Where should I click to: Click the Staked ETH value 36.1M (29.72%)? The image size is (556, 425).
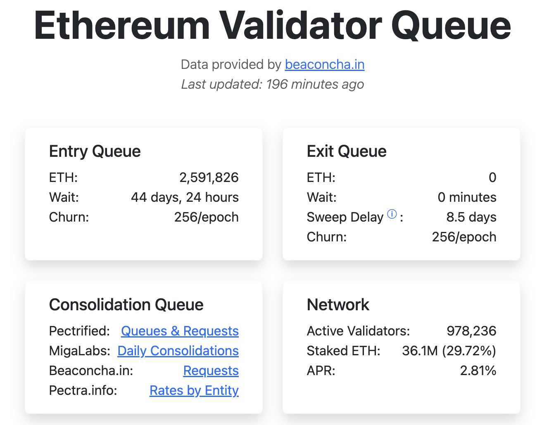click(x=449, y=351)
